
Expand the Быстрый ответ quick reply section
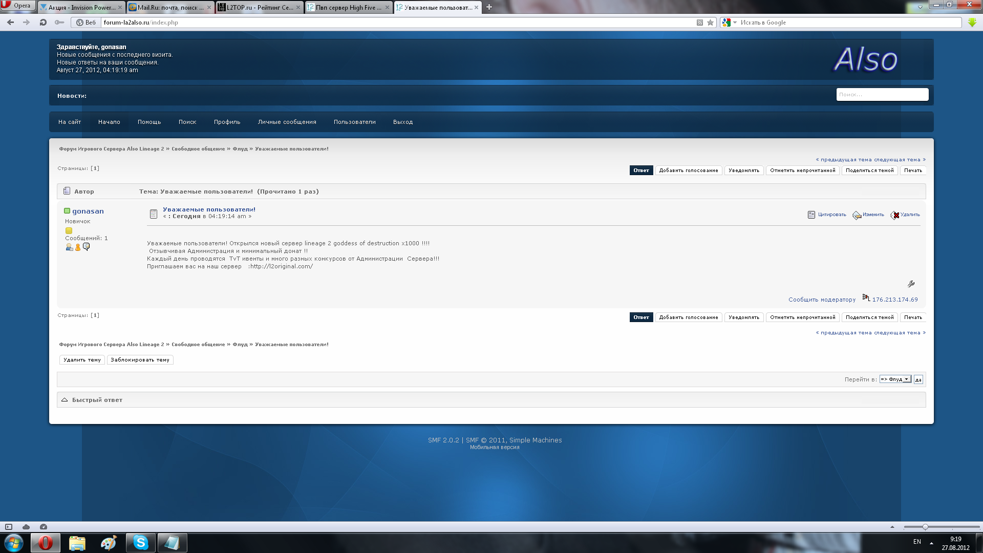(x=65, y=400)
